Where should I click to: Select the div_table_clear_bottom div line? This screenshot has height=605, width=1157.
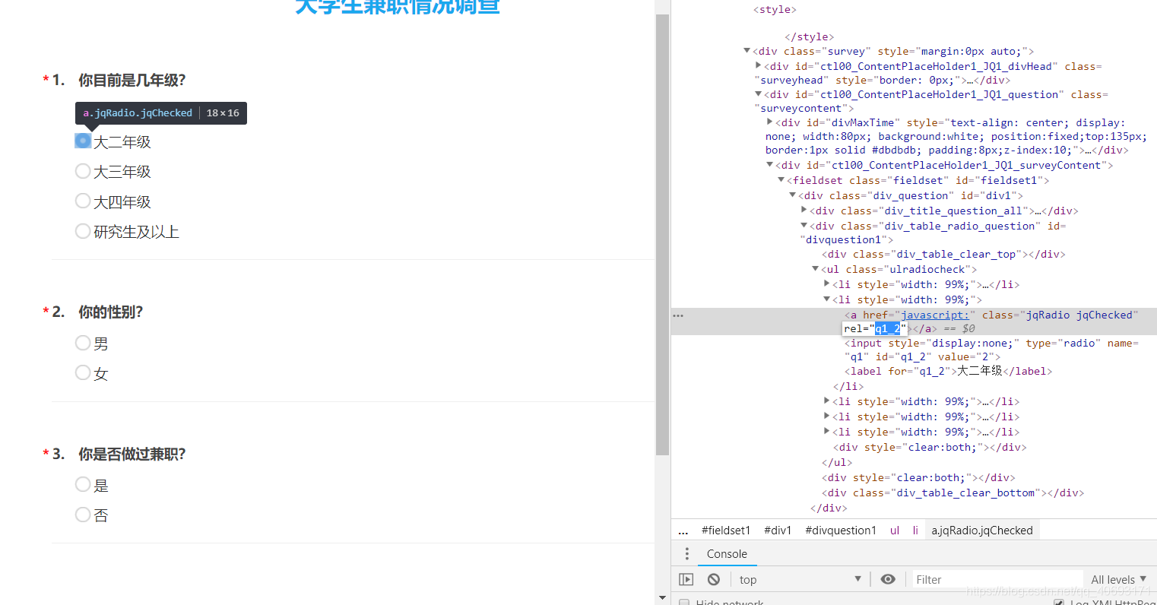[953, 493]
